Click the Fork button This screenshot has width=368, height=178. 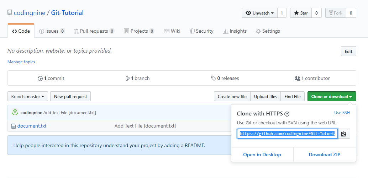336,13
